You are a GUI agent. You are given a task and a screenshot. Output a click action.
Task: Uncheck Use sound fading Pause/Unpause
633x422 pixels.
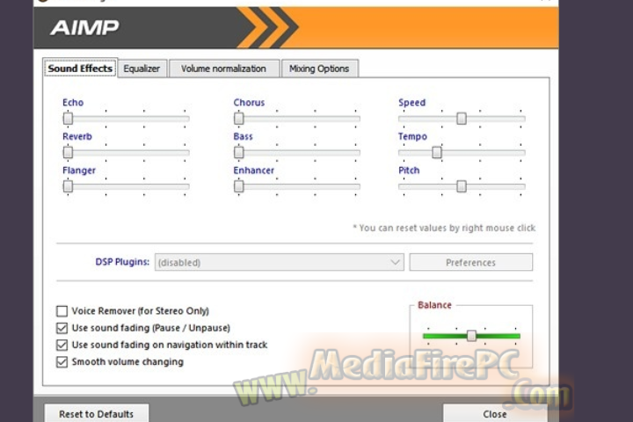coord(62,328)
